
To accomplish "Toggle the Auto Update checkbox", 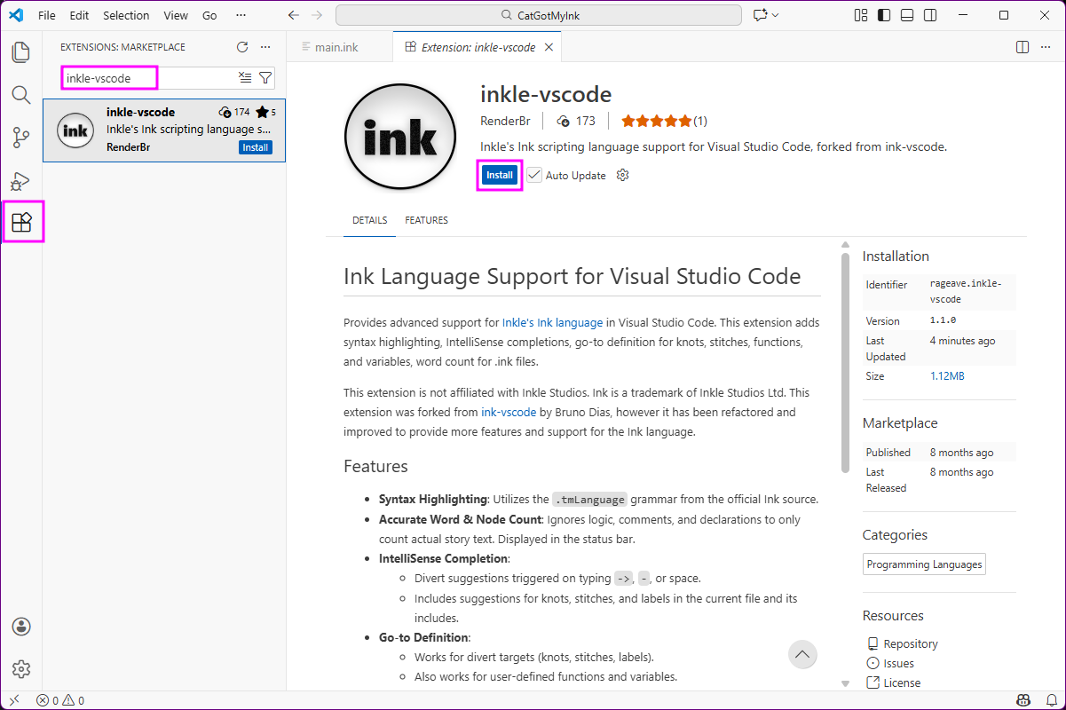I will point(534,175).
